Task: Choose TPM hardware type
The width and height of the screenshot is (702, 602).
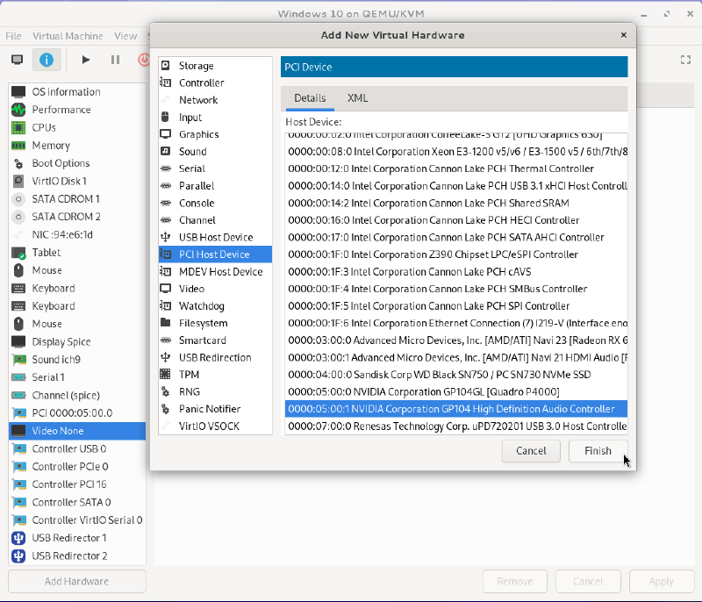Action: point(215,375)
